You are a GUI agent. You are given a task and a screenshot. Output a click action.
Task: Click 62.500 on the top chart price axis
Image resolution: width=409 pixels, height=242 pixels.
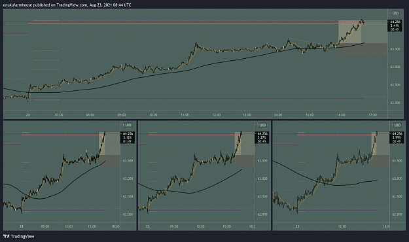(x=395, y=85)
